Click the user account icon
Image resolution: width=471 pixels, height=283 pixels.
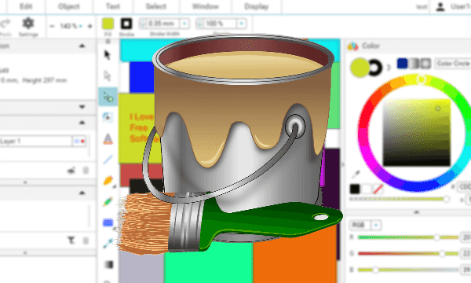(x=440, y=6)
